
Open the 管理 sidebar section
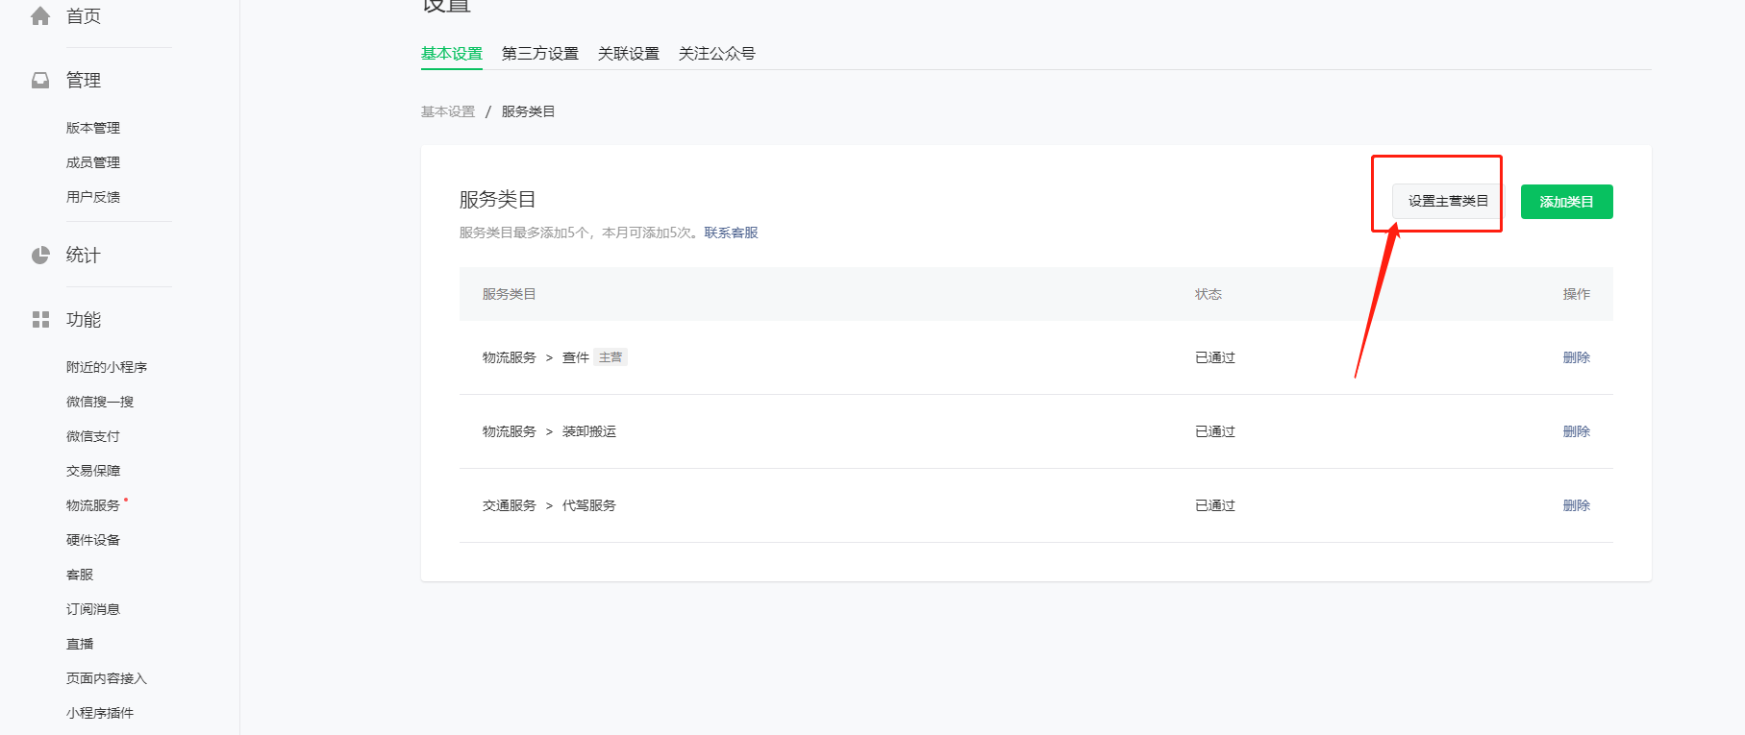(84, 81)
